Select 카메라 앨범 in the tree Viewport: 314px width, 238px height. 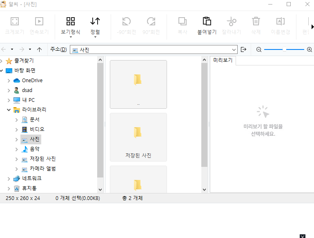pos(42,168)
